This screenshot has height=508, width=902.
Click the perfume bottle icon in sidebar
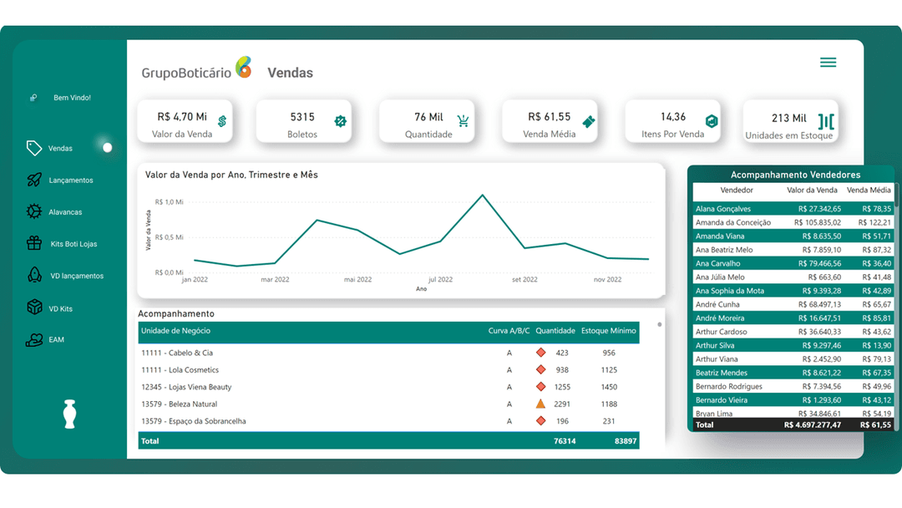tap(69, 414)
